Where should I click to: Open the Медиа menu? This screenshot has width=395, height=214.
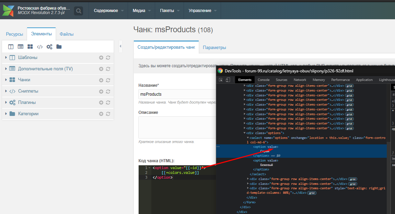click(142, 11)
